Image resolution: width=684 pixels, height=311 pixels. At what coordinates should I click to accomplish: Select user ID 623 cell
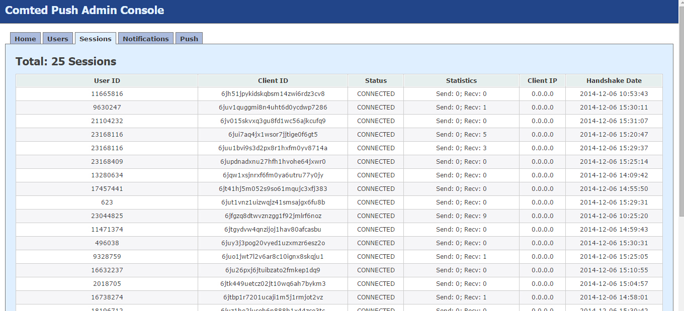coord(107,202)
